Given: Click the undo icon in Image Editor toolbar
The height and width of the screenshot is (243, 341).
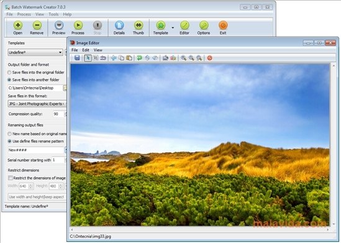Looking at the screenshot, I should coord(103,58).
